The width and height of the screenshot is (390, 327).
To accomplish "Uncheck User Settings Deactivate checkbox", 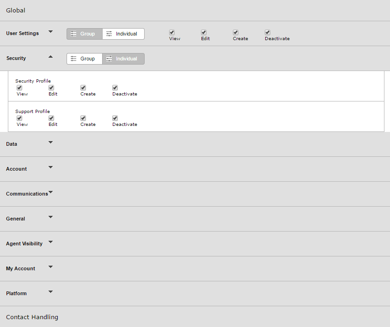I will 268,32.
